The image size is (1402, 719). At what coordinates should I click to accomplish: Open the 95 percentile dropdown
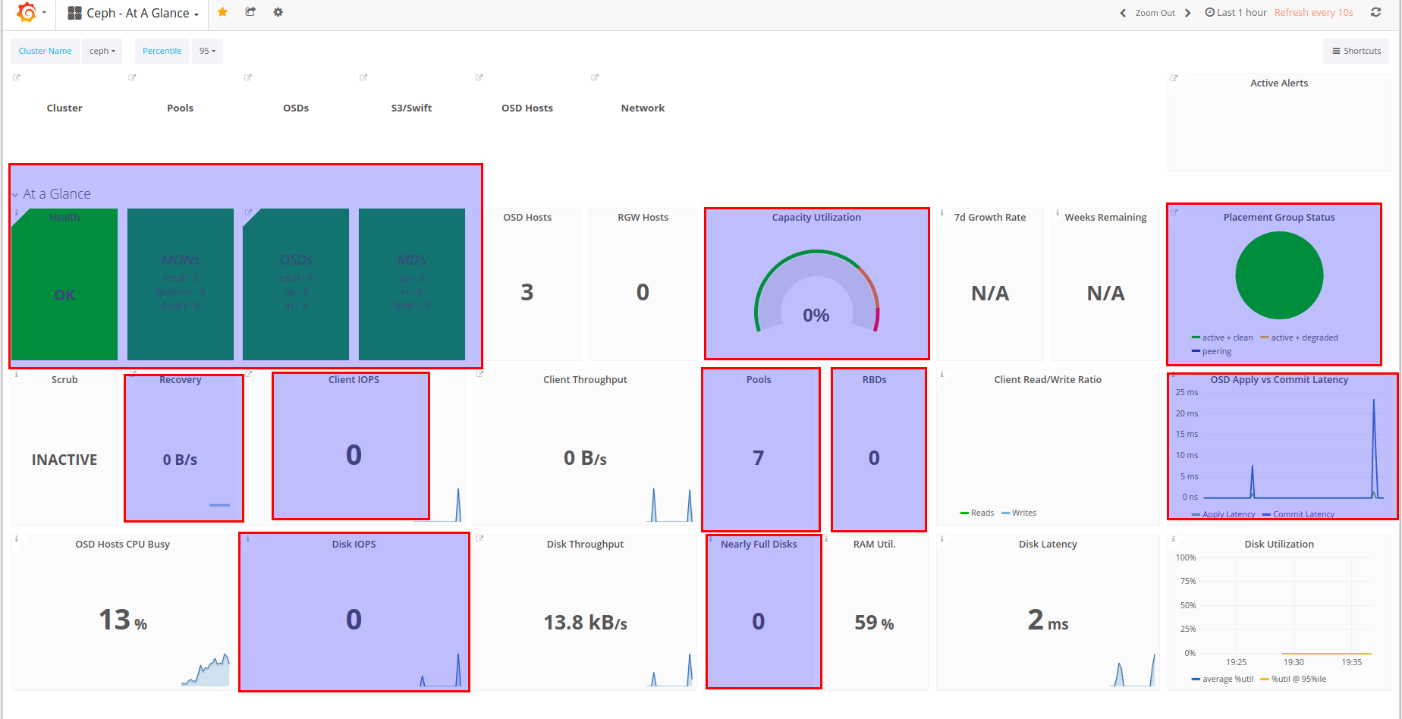click(207, 51)
